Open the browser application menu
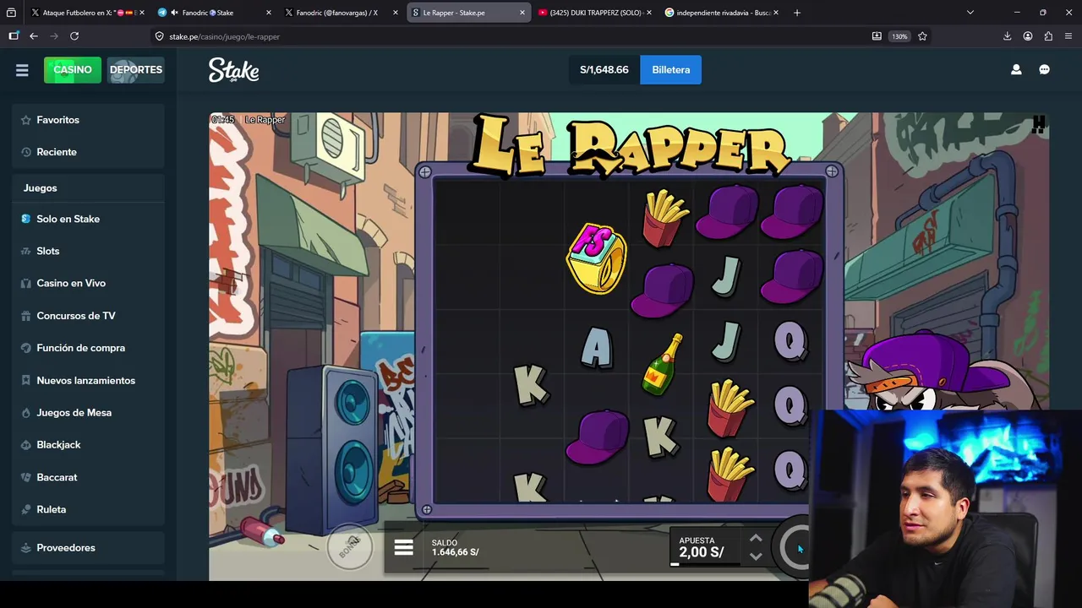Viewport: 1082px width, 608px height. 1068,36
